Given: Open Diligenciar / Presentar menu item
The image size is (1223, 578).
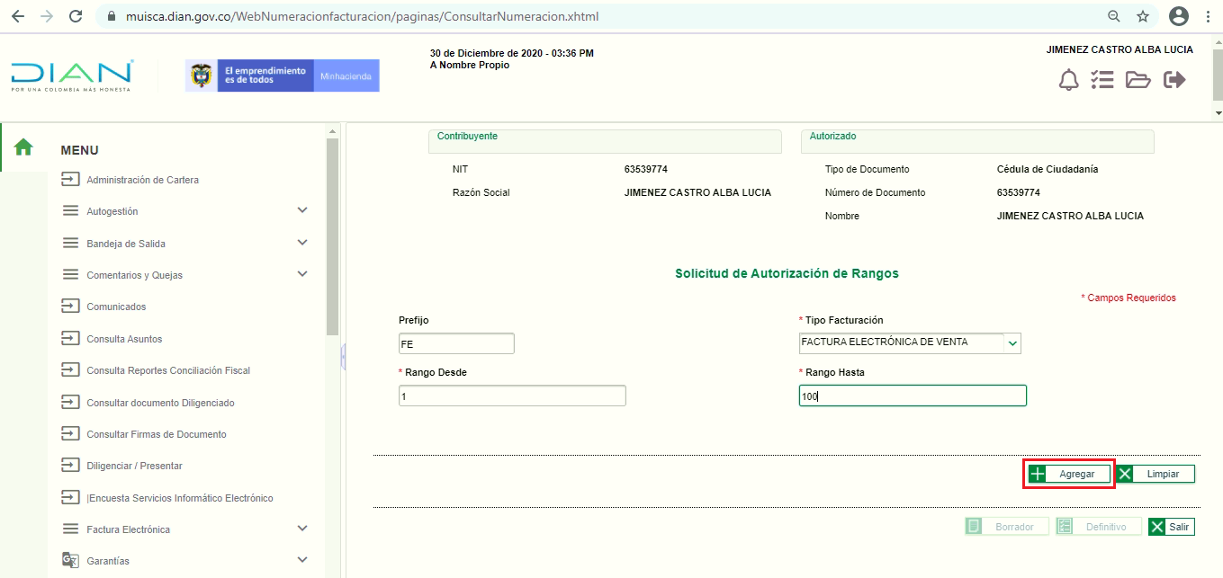Looking at the screenshot, I should 134,466.
